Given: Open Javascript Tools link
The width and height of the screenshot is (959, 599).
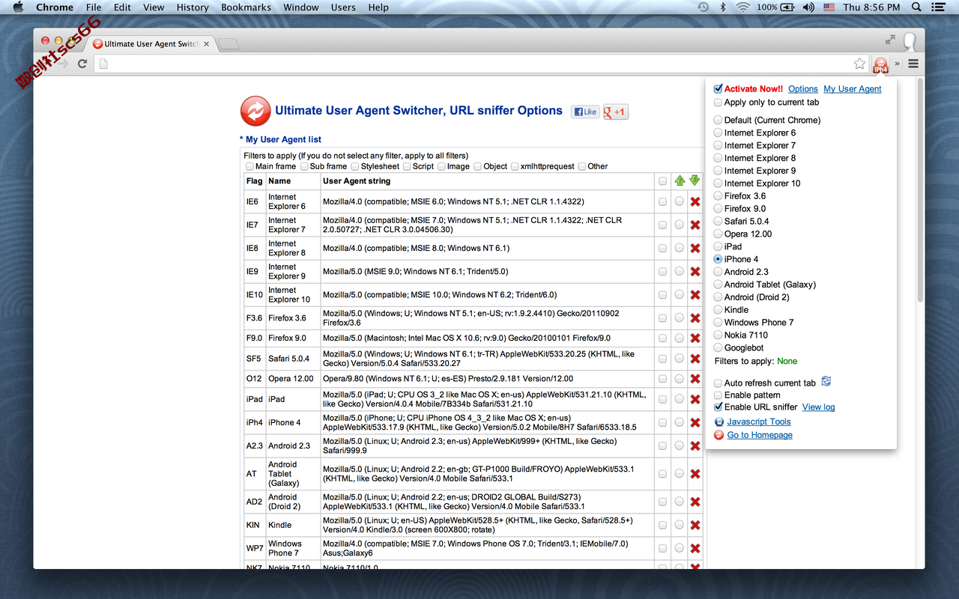Looking at the screenshot, I should click(x=759, y=422).
